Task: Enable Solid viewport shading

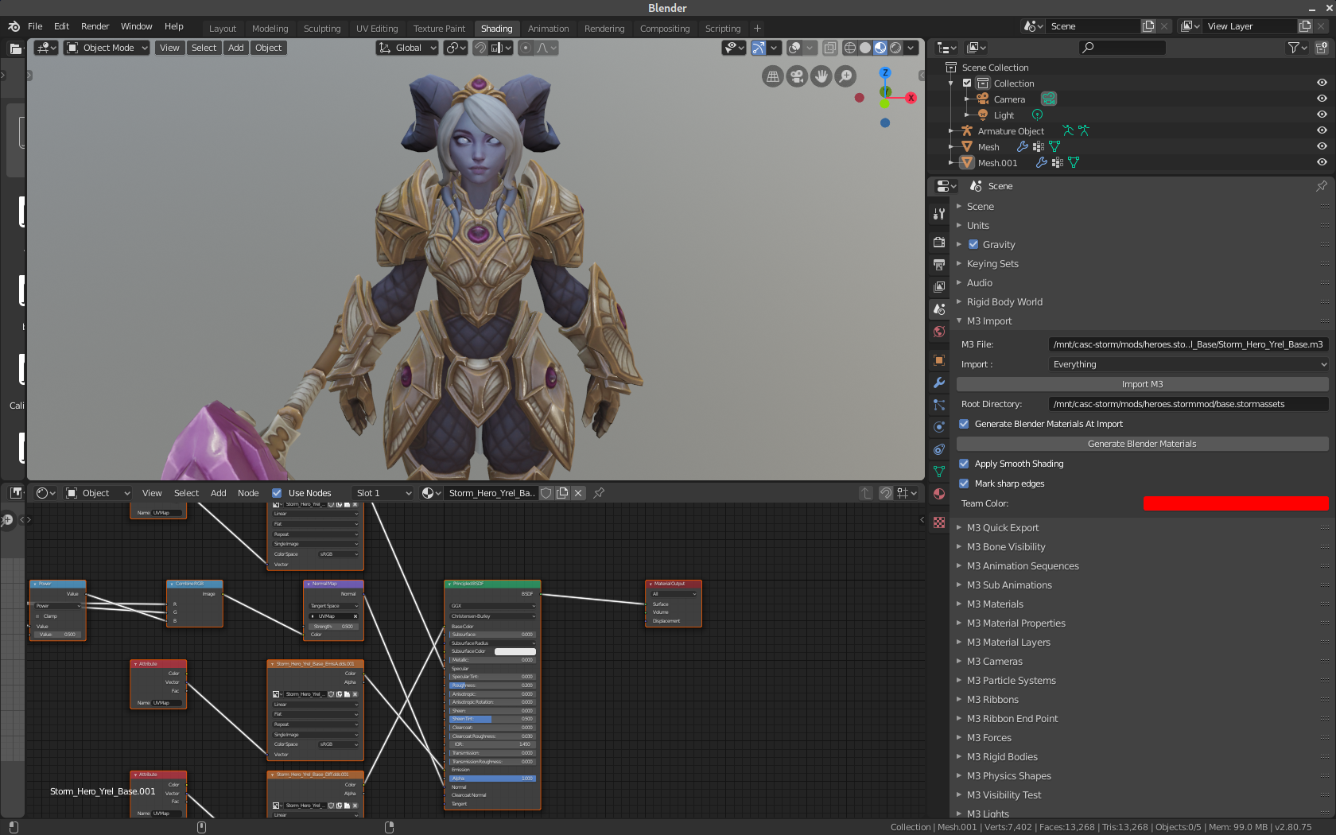Action: pos(864,48)
